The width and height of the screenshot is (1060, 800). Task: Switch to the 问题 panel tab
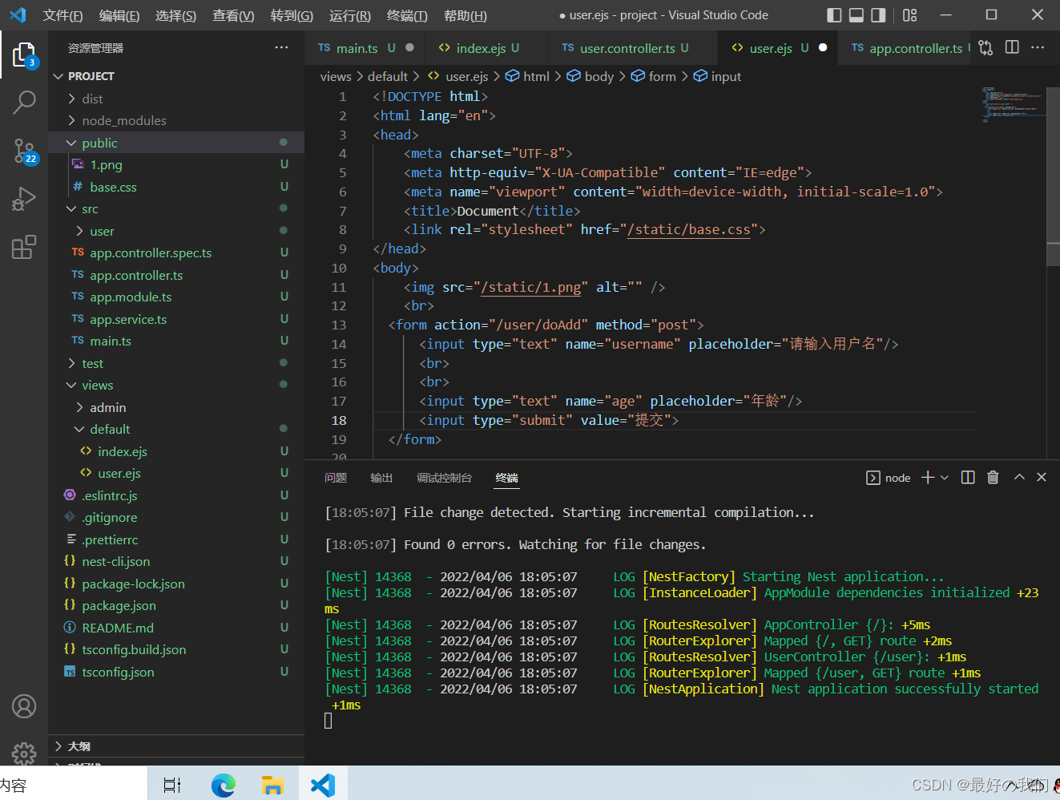336,478
